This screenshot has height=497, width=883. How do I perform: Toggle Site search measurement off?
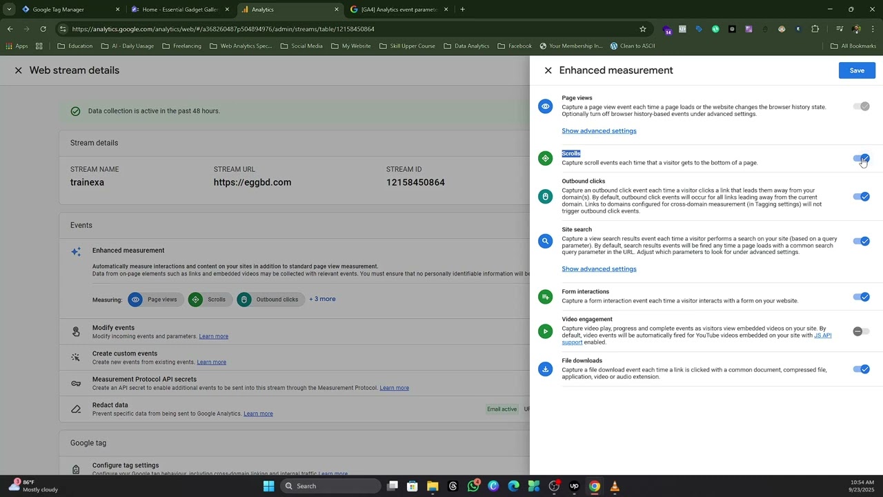pos(861,242)
